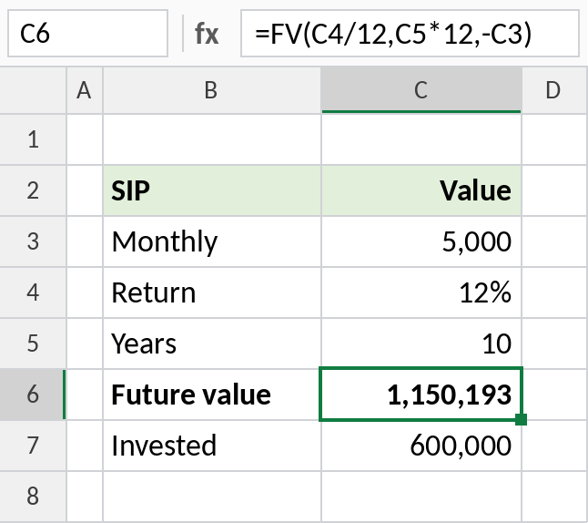Click the cell showing 1,150,193
The height and width of the screenshot is (523, 588).
tap(421, 395)
